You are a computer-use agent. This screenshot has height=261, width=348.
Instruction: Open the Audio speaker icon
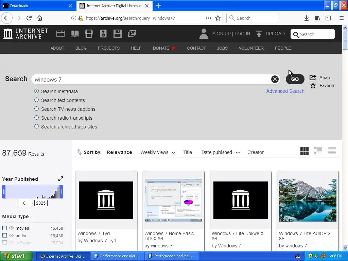pos(103,34)
